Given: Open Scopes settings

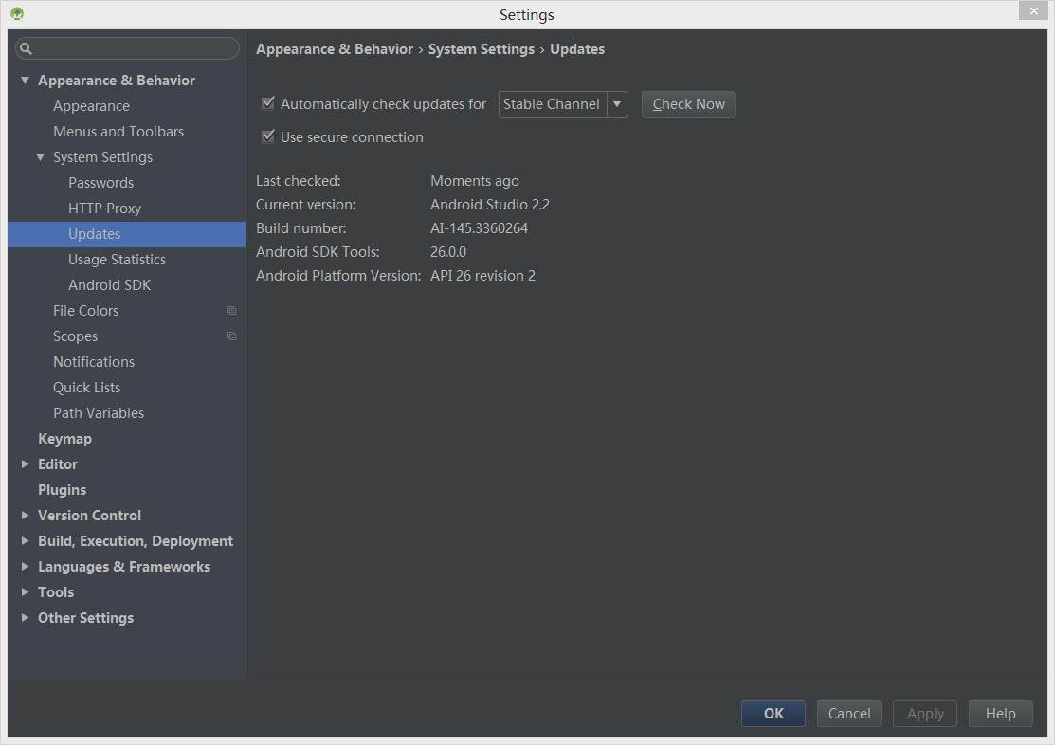Looking at the screenshot, I should pyautogui.click(x=76, y=336).
